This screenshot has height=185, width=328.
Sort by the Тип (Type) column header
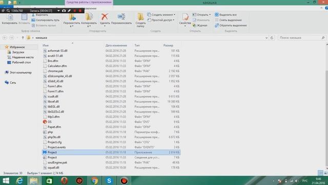coord(137,45)
